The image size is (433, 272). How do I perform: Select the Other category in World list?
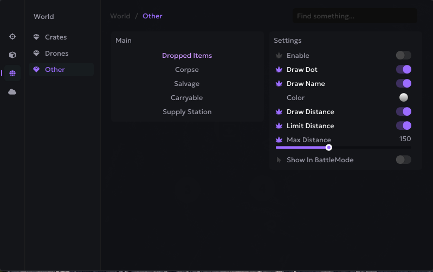click(55, 70)
